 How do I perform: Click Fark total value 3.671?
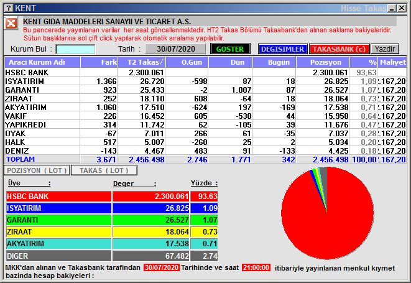[106, 159]
